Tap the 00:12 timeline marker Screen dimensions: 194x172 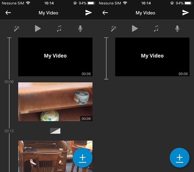[x=9, y=131]
